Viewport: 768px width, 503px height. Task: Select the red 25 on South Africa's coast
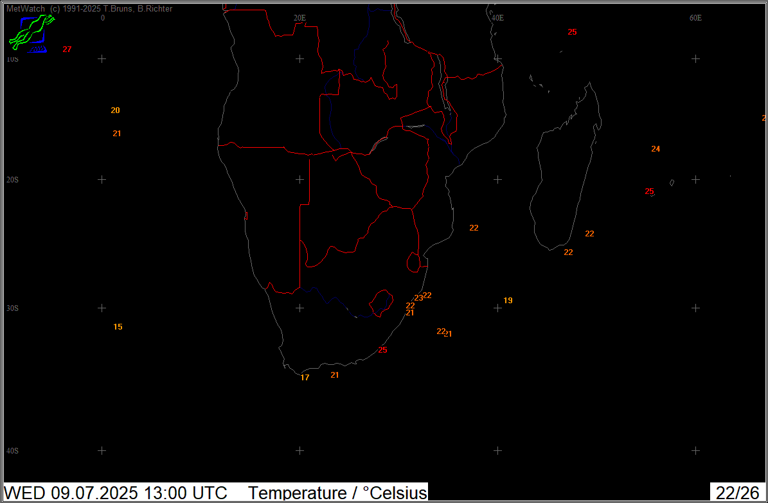tap(382, 349)
